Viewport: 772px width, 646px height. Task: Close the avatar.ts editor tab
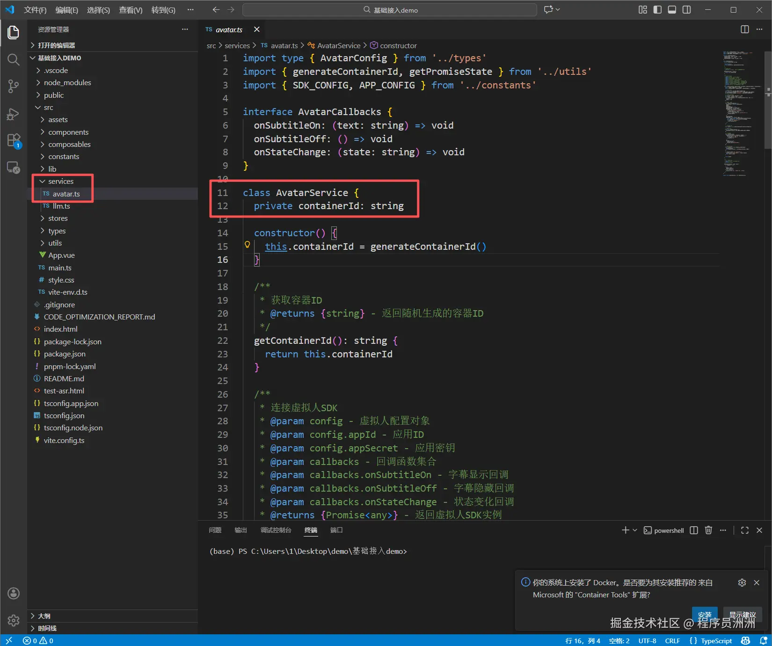point(256,29)
